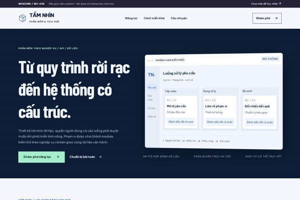Go to the Cách triển khai menu item
The width and height of the screenshot is (300, 200).
pyautogui.click(x=154, y=18)
